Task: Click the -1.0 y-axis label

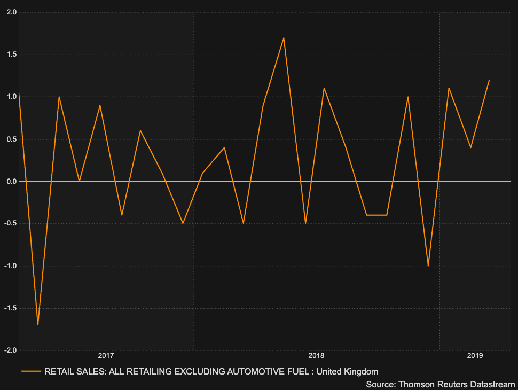Action: 9,266
